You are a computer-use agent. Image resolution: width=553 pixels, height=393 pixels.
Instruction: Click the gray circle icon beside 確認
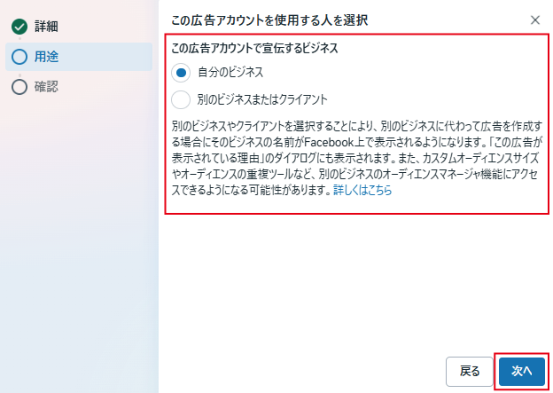[x=19, y=87]
